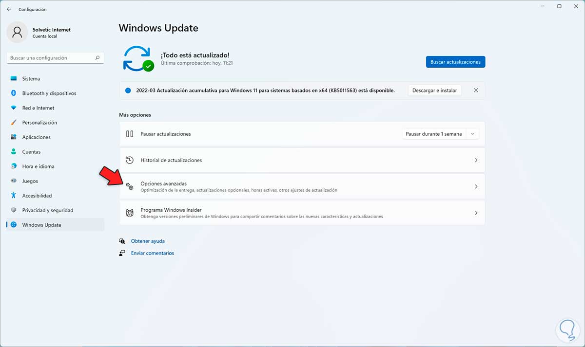Open Hora e idioma section
Image resolution: width=585 pixels, height=347 pixels.
click(x=55, y=166)
